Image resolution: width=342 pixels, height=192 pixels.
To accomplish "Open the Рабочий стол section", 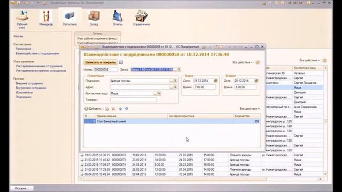I will click(x=22, y=19).
